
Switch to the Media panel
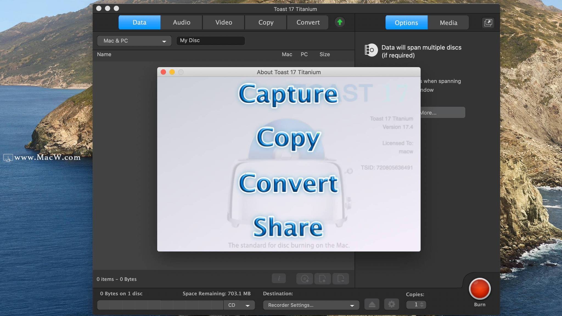tap(448, 22)
